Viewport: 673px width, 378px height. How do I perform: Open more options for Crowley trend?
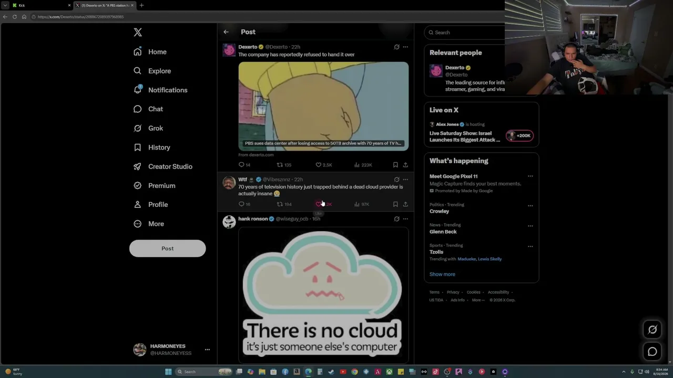pos(530,205)
